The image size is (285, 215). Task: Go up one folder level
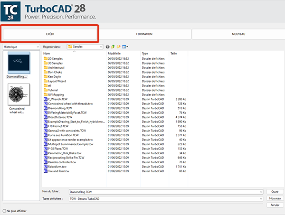(113, 47)
